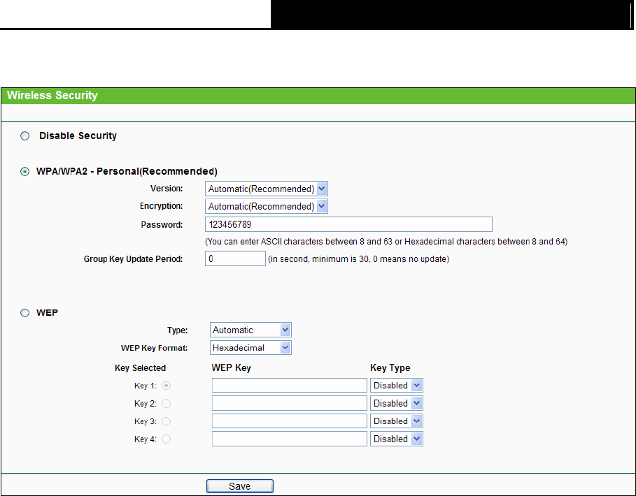Click the Save button
The image size is (636, 496).
240,486
